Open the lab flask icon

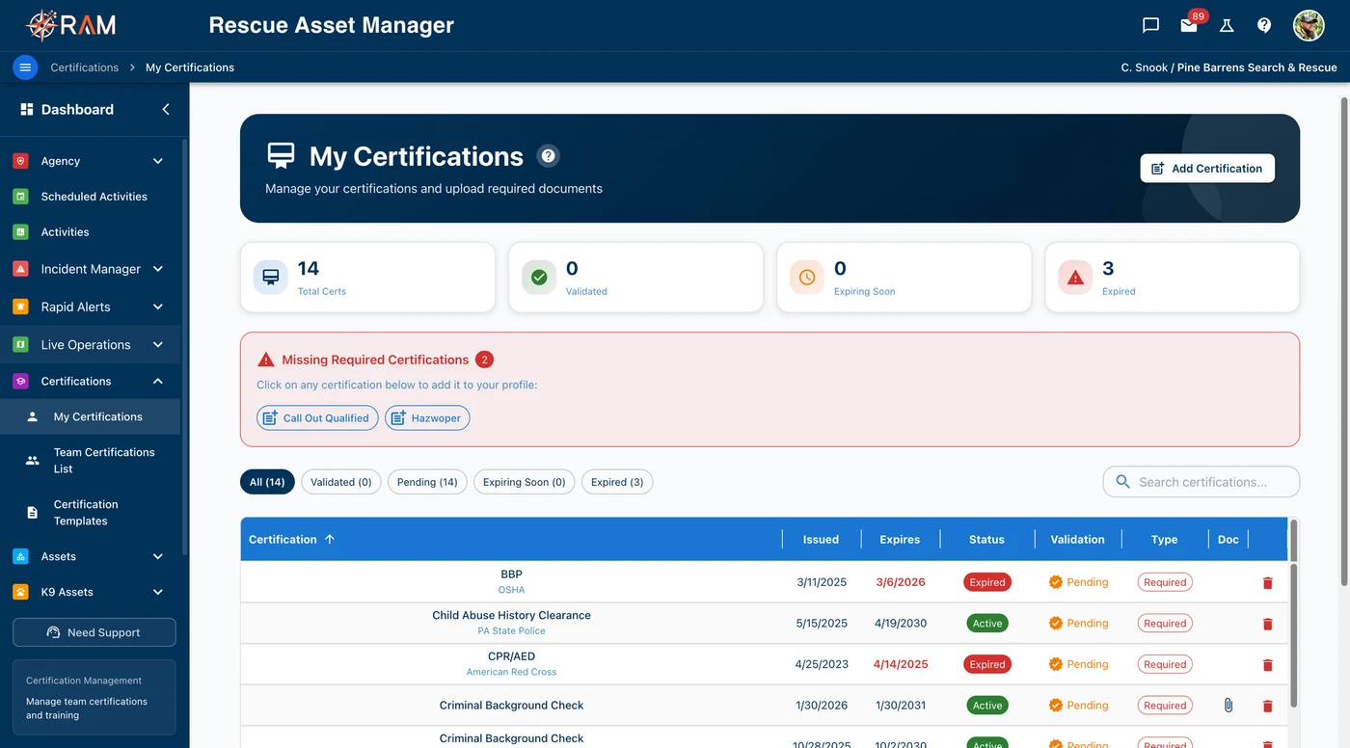coord(1227,25)
